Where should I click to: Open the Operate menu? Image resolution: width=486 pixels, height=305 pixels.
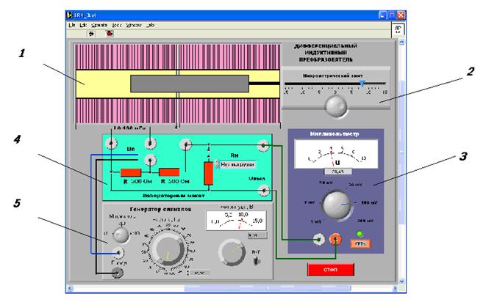coord(99,25)
